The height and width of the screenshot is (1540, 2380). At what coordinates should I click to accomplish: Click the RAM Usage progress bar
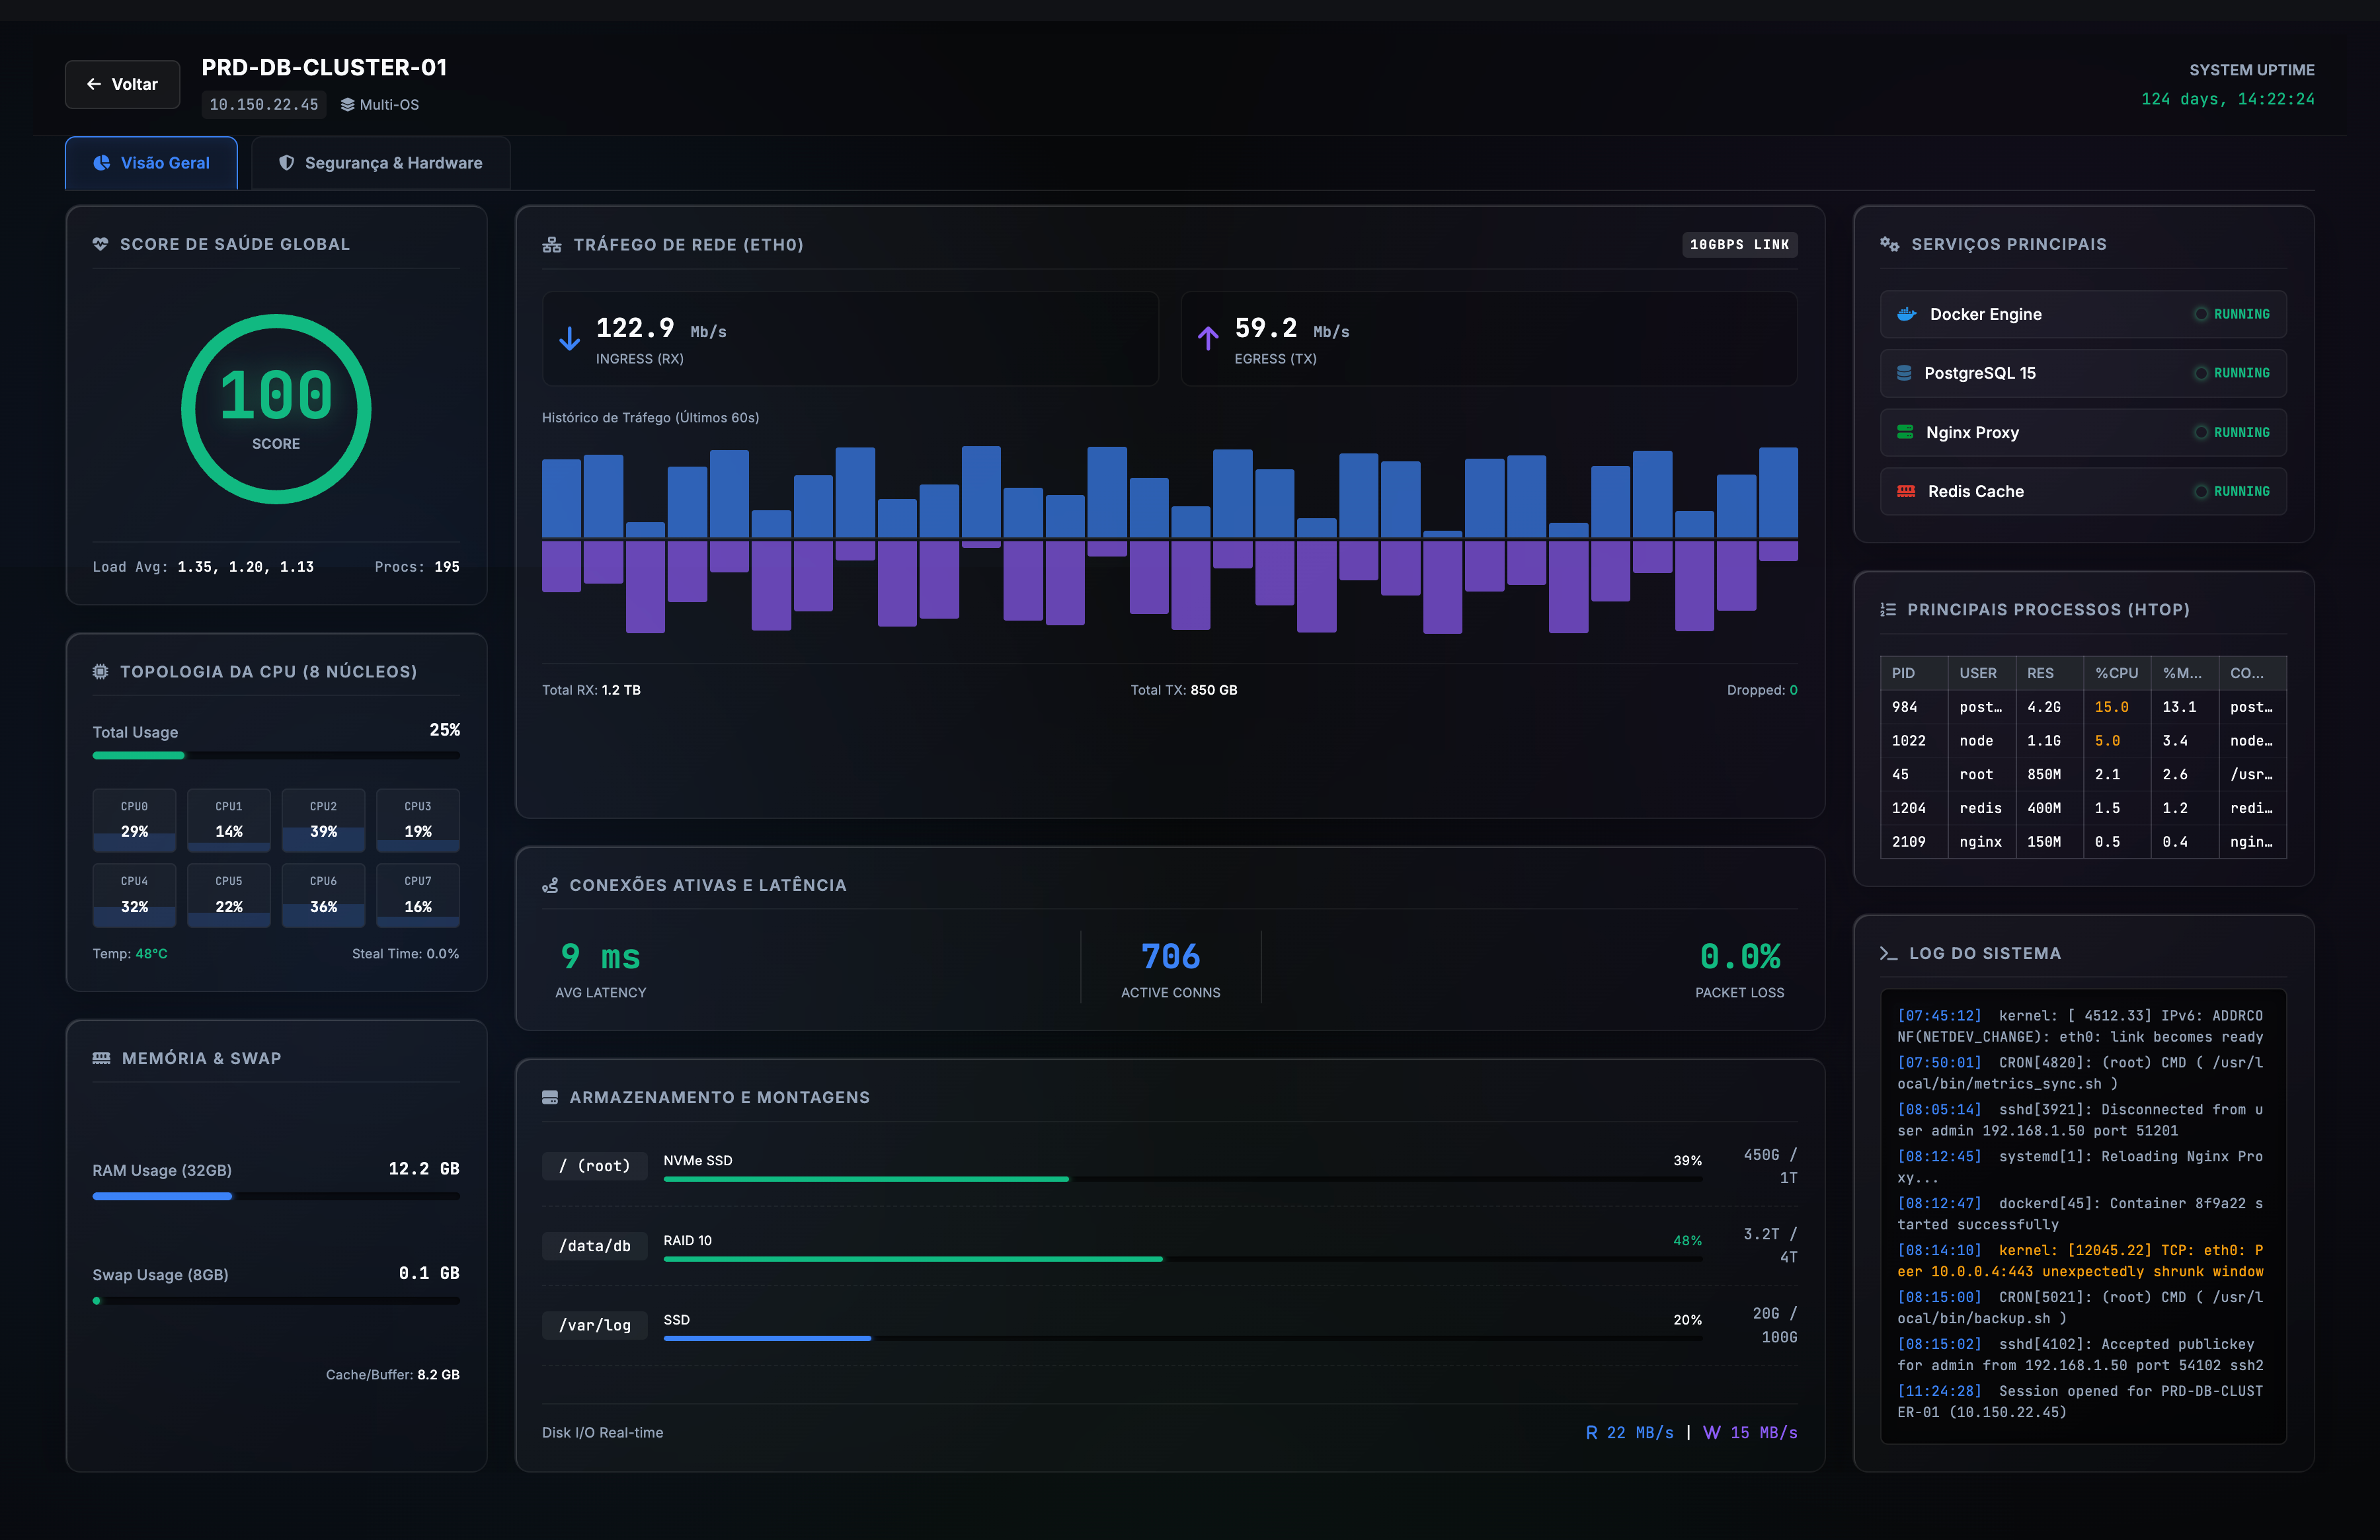[276, 1196]
